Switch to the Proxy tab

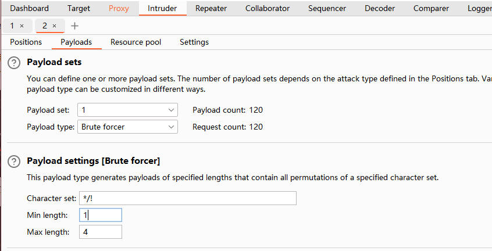click(x=119, y=8)
